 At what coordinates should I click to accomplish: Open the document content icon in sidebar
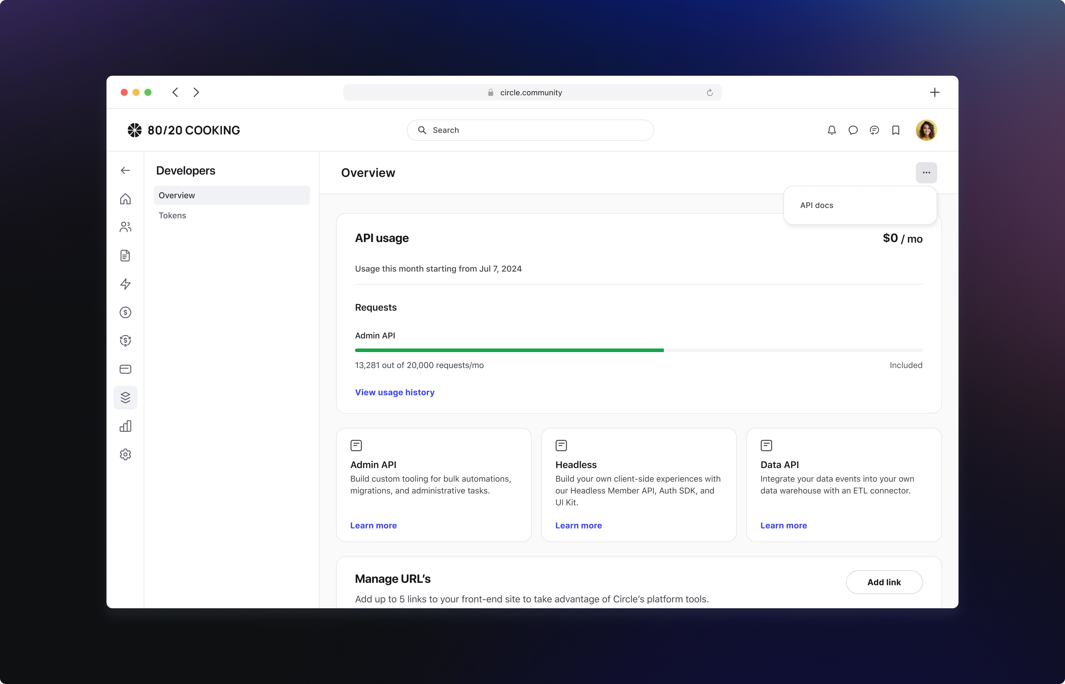pos(125,255)
